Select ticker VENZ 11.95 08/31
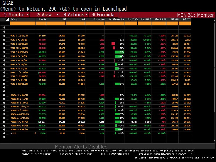 click(19, 76)
